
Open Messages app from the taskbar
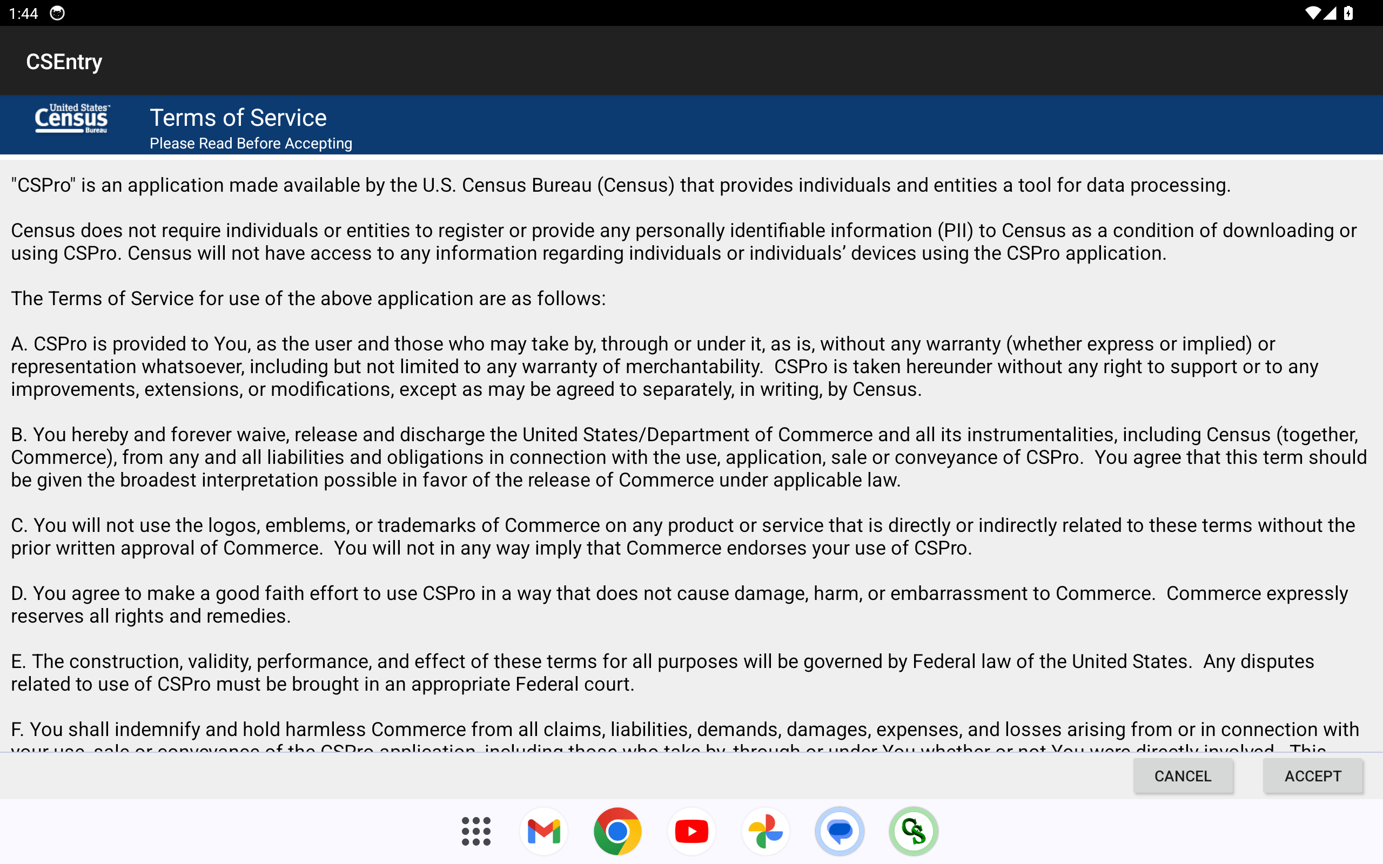(x=840, y=832)
